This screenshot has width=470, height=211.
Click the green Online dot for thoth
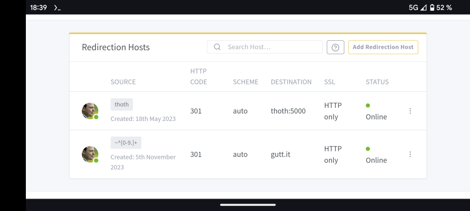pos(368,105)
